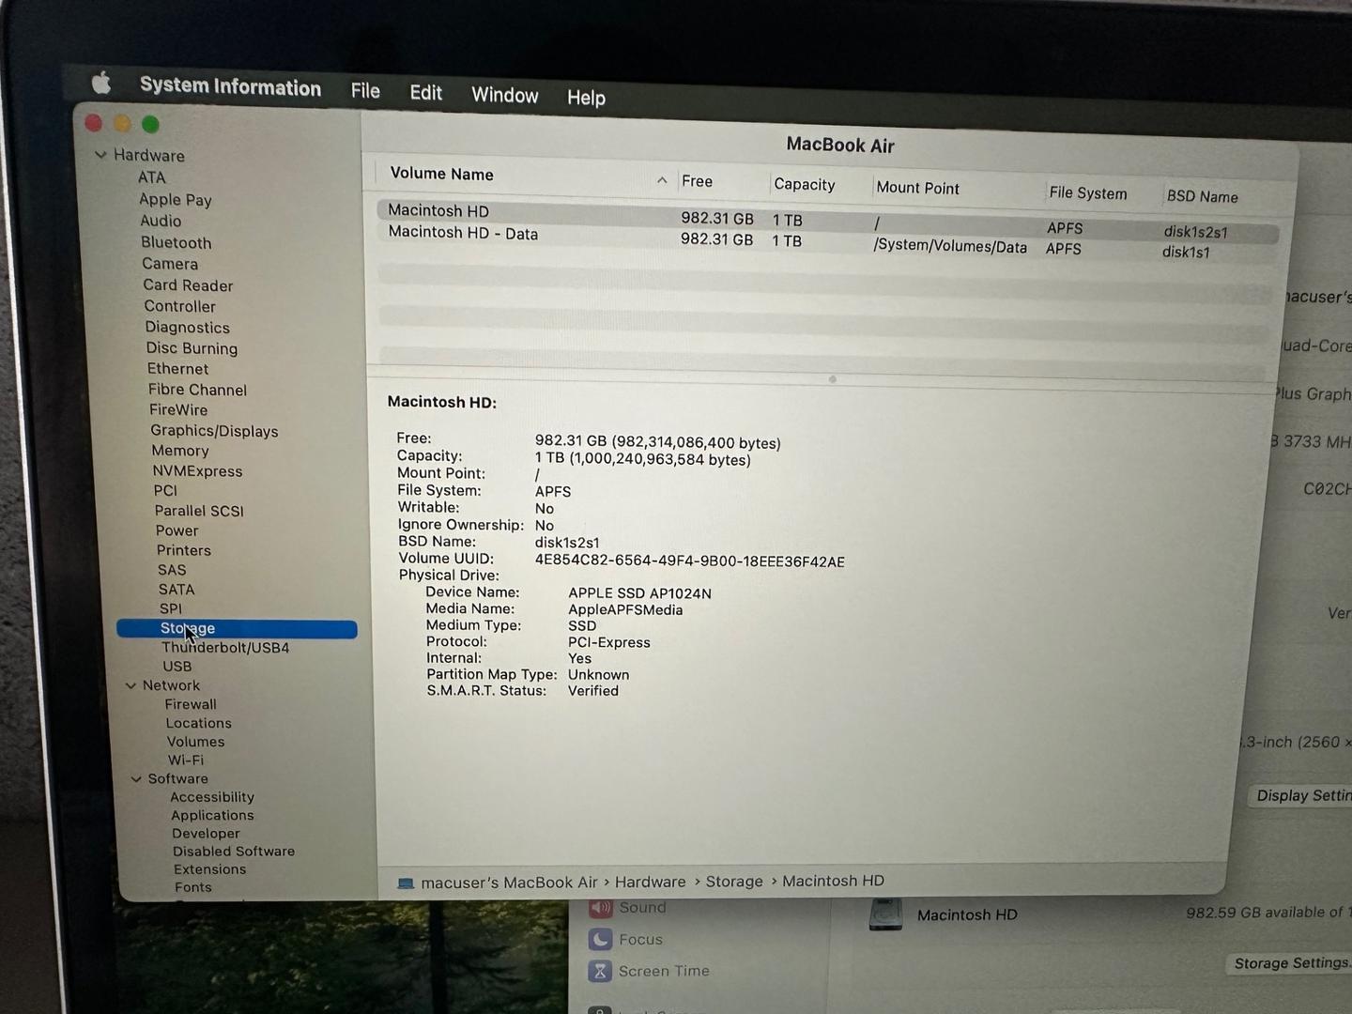Select Disabled Software under Software

234,852
